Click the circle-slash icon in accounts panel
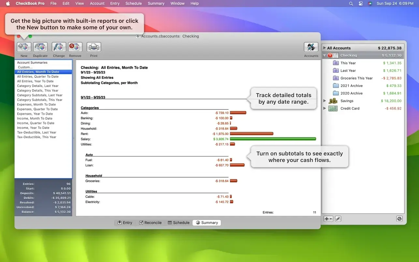Viewport: 419px width, 262px height. tap(399, 219)
